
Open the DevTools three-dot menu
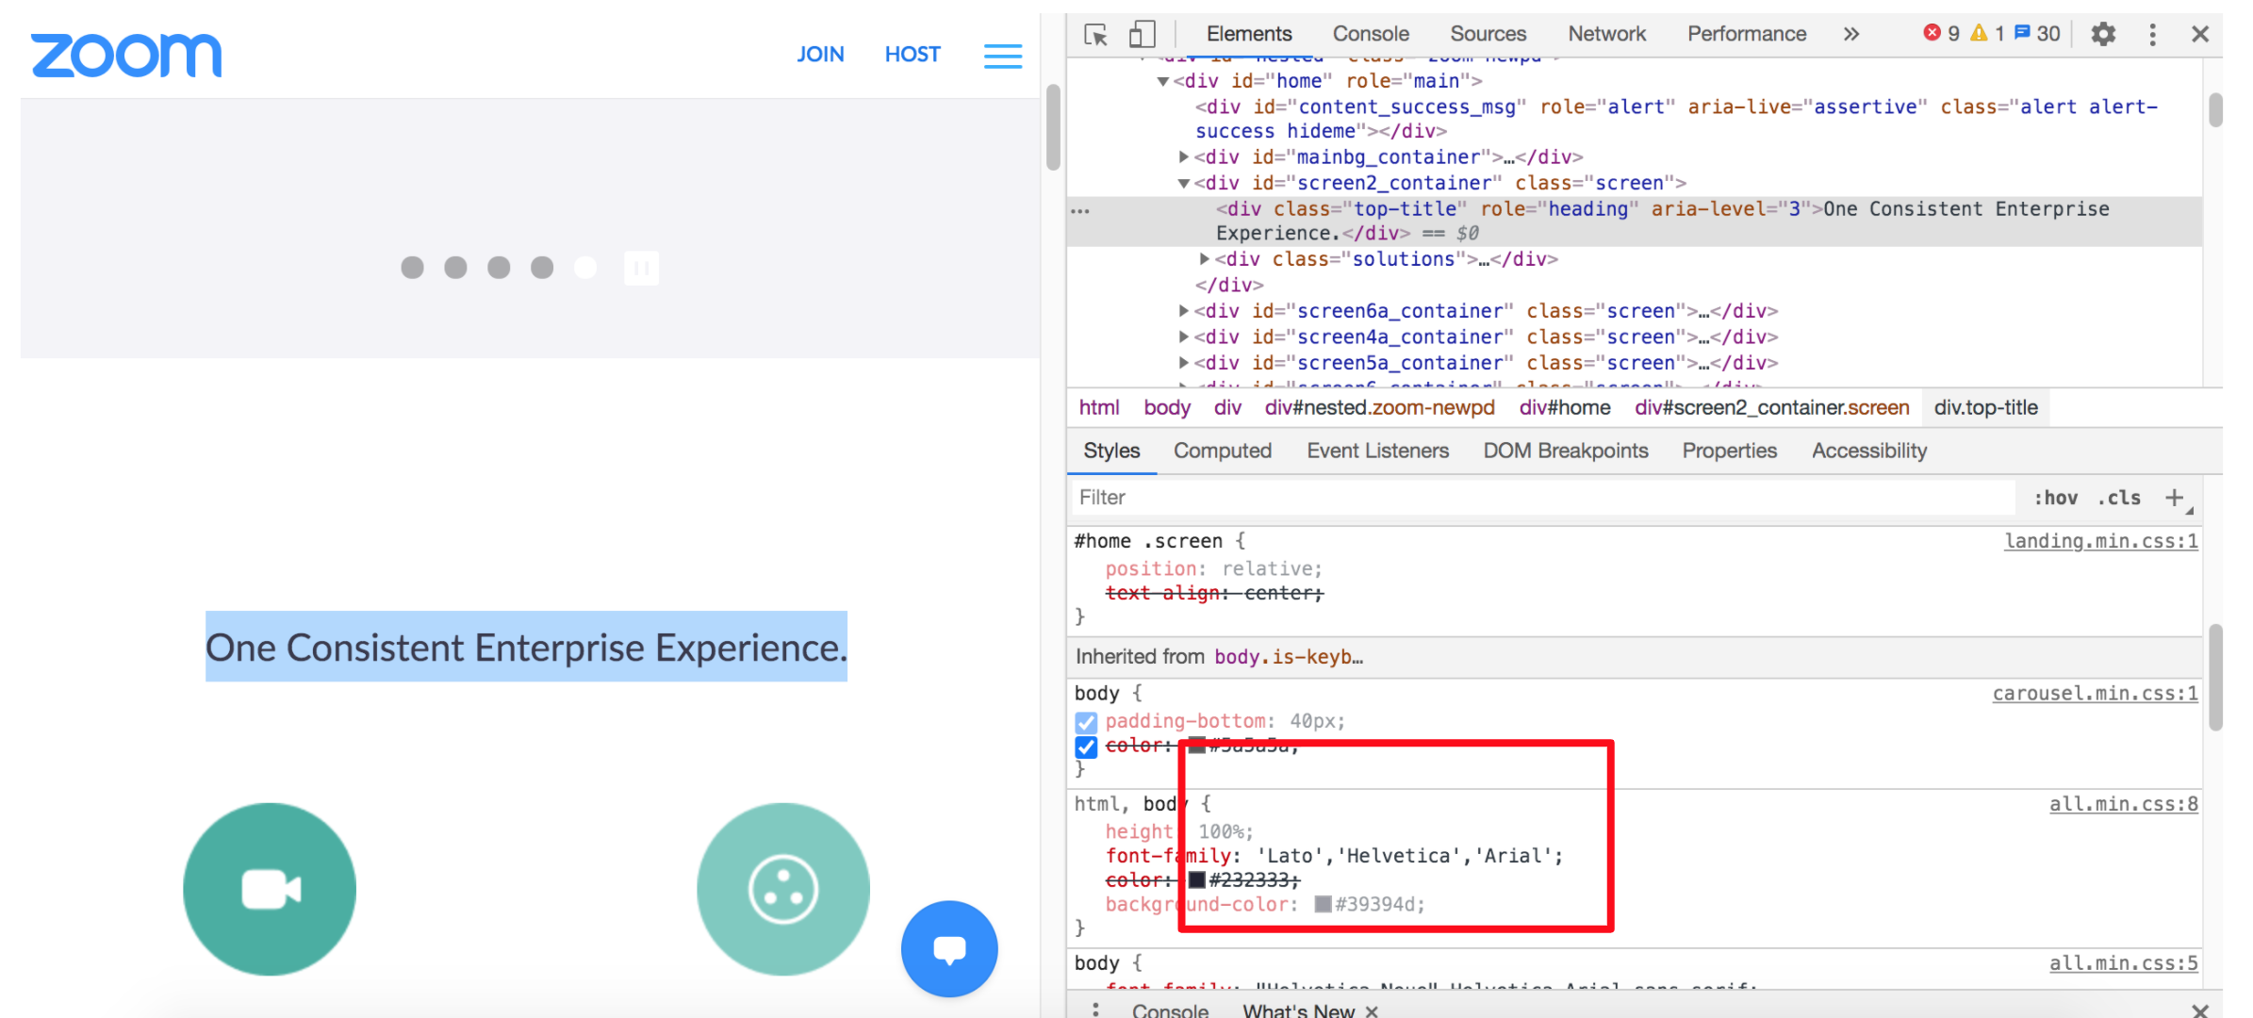(x=2152, y=35)
